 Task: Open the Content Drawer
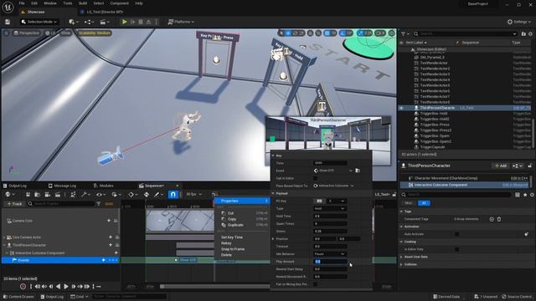click(x=18, y=297)
